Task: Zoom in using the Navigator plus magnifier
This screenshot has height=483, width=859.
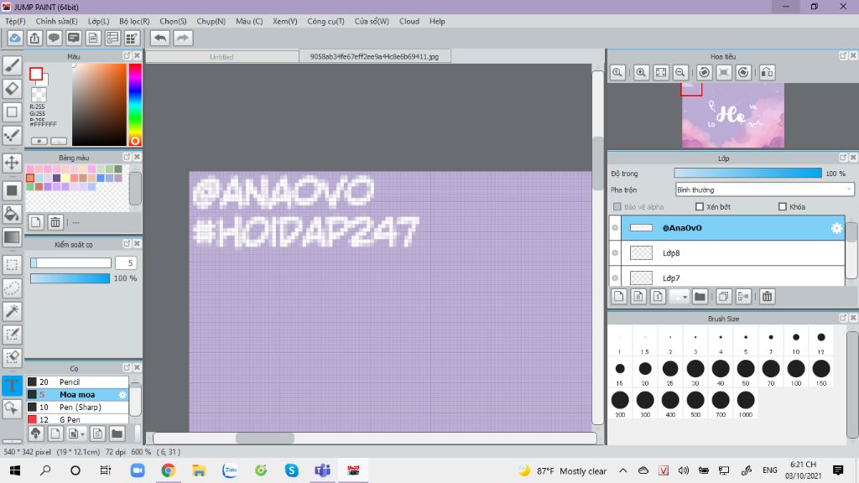Action: (x=641, y=72)
